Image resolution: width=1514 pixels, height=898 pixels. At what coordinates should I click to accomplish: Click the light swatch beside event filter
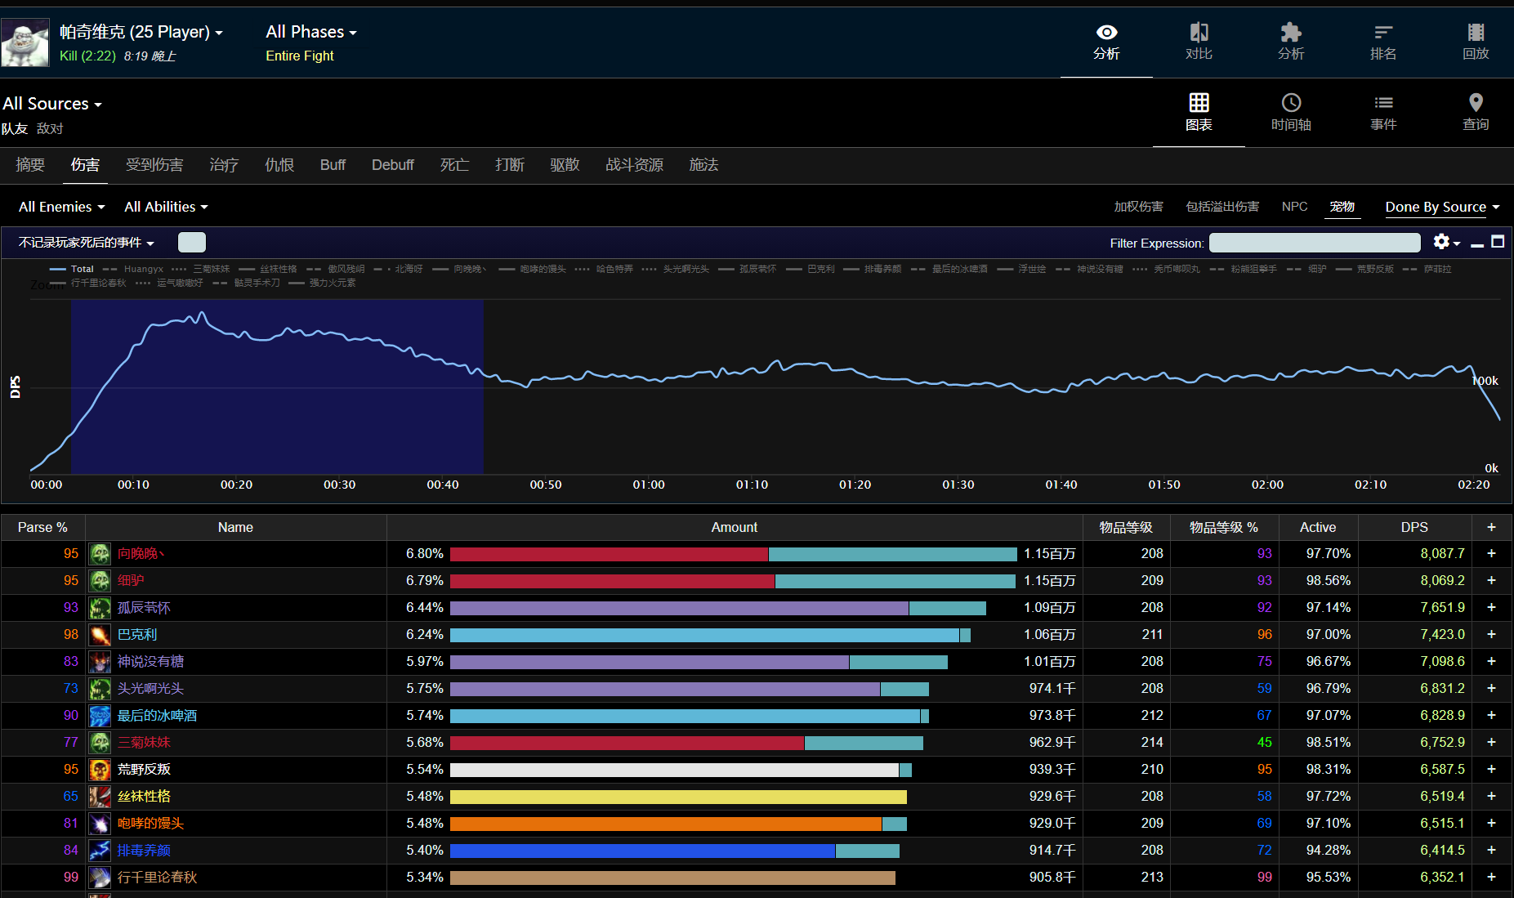click(x=192, y=243)
